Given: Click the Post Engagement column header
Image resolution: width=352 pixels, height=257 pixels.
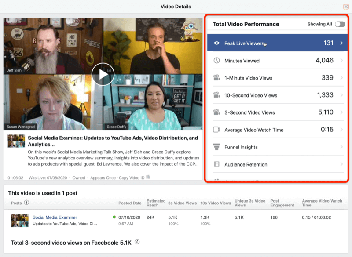Looking at the screenshot, I should pyautogui.click(x=282, y=203).
